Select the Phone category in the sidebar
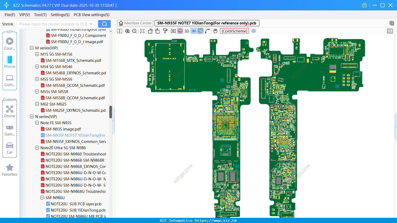Viewport: 397px width, 223px height. point(10,62)
